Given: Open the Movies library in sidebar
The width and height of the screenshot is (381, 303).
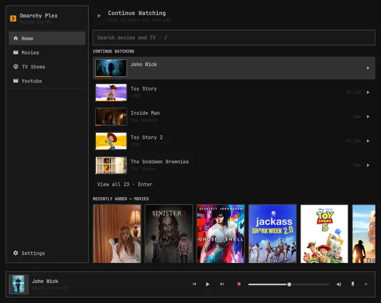Looking at the screenshot, I should tap(47, 52).
